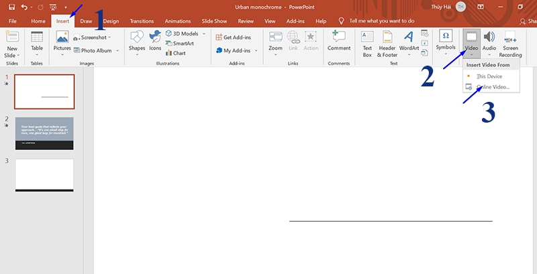Open the Review tab

coord(246,21)
